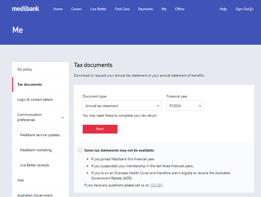
Task: Open the Covers menu item
Action: point(76,9)
